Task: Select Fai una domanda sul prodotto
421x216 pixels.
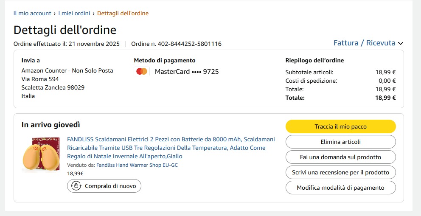Action: pyautogui.click(x=340, y=157)
